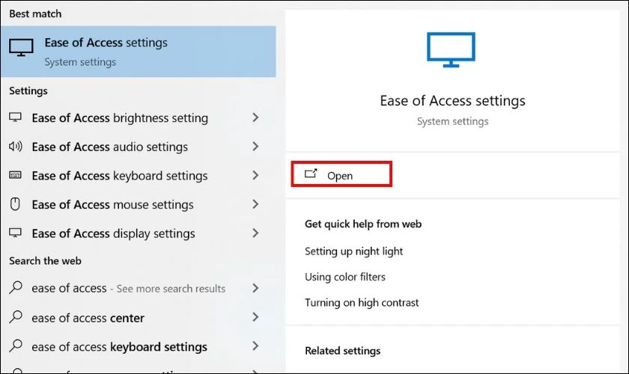Expand the Ease of Access brightness setting chevron
Image resolution: width=629 pixels, height=374 pixels.
[x=255, y=117]
